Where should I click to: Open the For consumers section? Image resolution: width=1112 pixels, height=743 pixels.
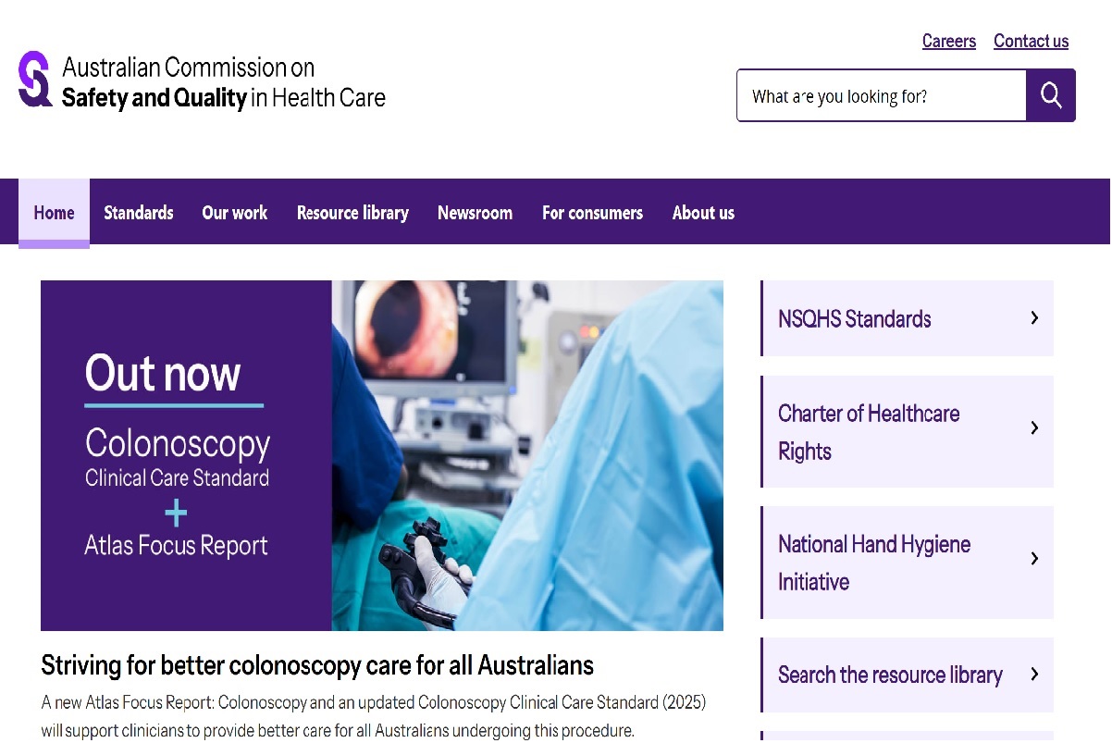point(592,213)
